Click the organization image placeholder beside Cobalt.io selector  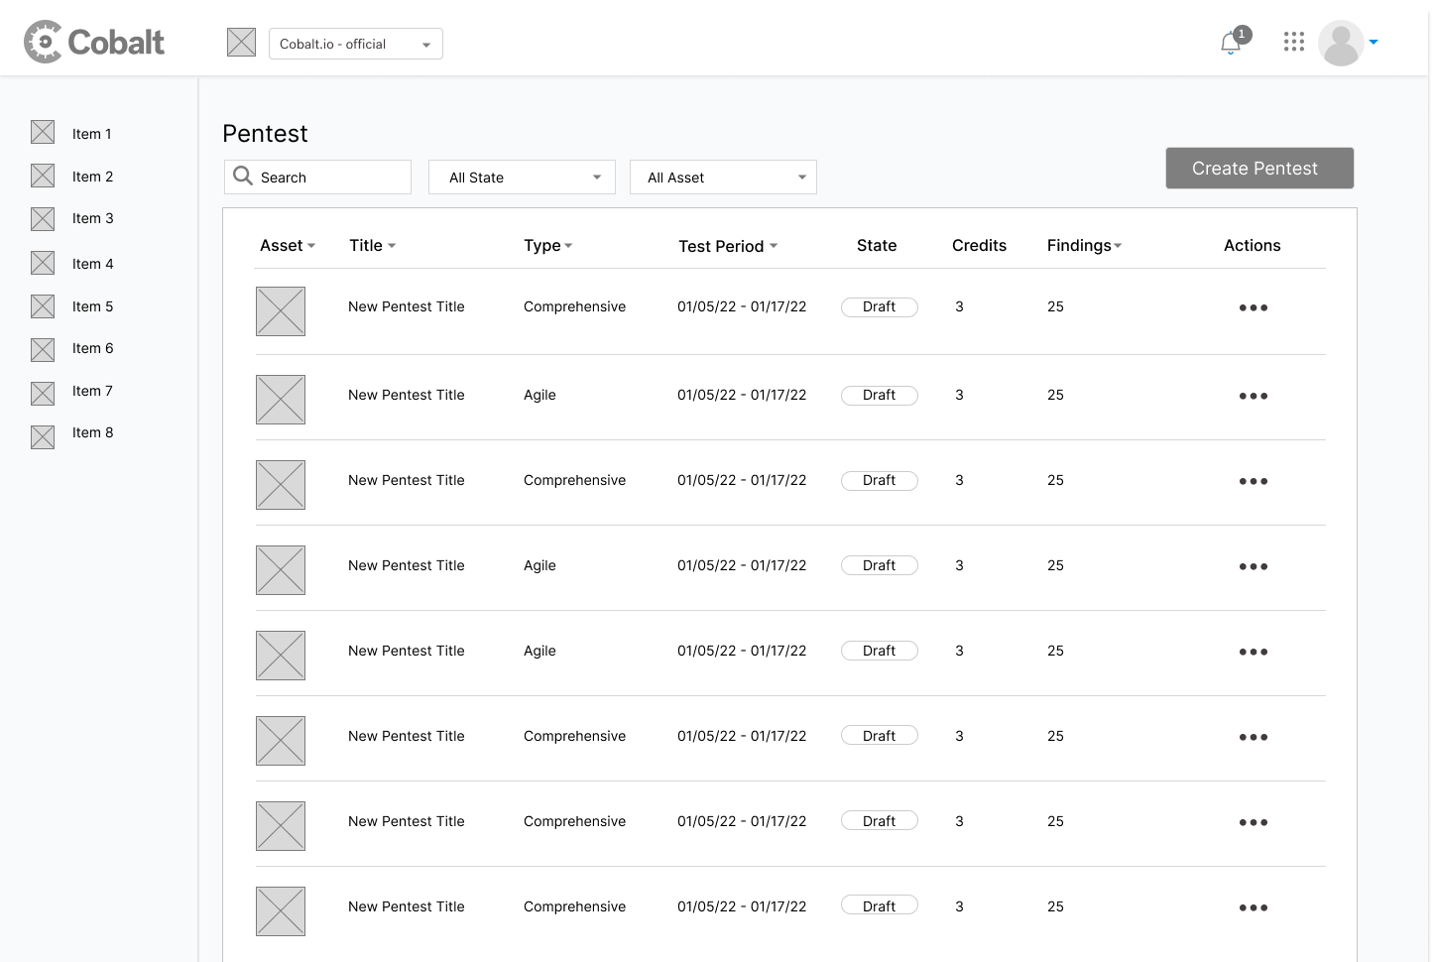tap(242, 43)
